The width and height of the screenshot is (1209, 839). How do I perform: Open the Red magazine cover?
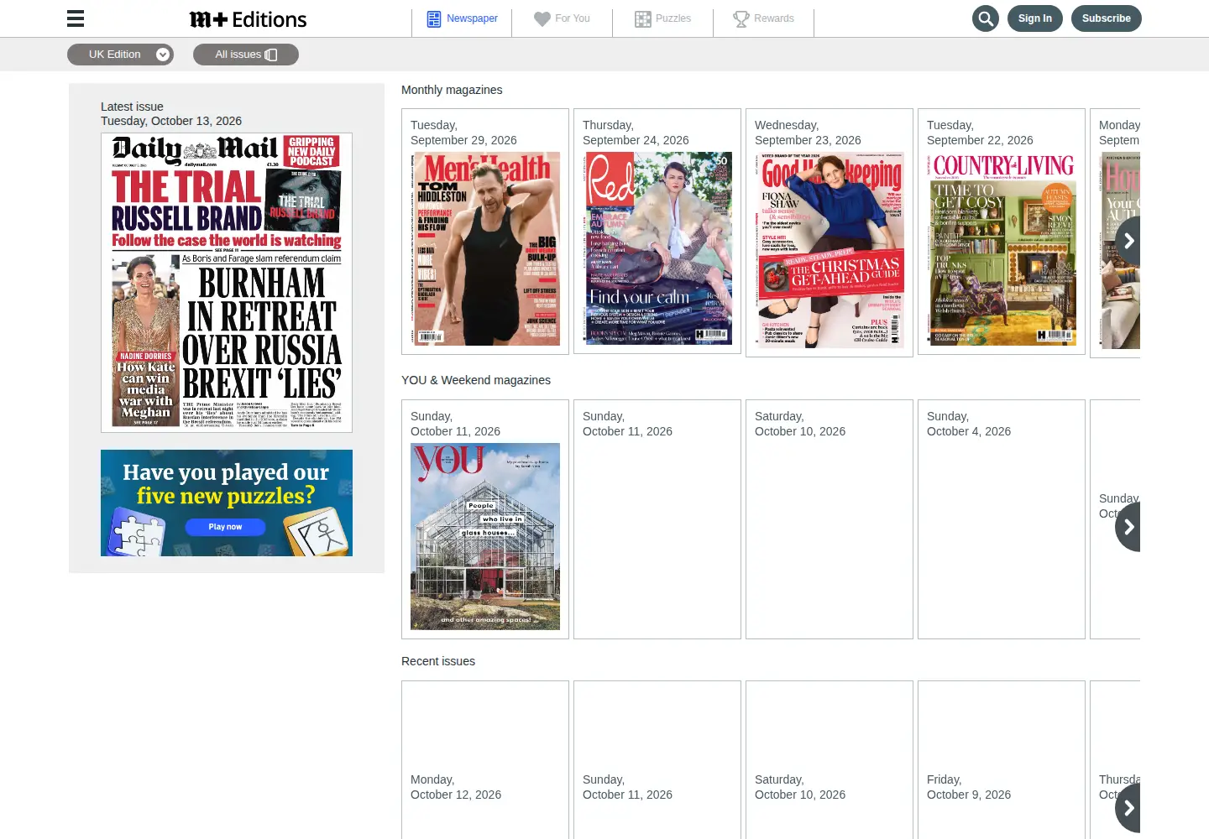[x=657, y=248]
